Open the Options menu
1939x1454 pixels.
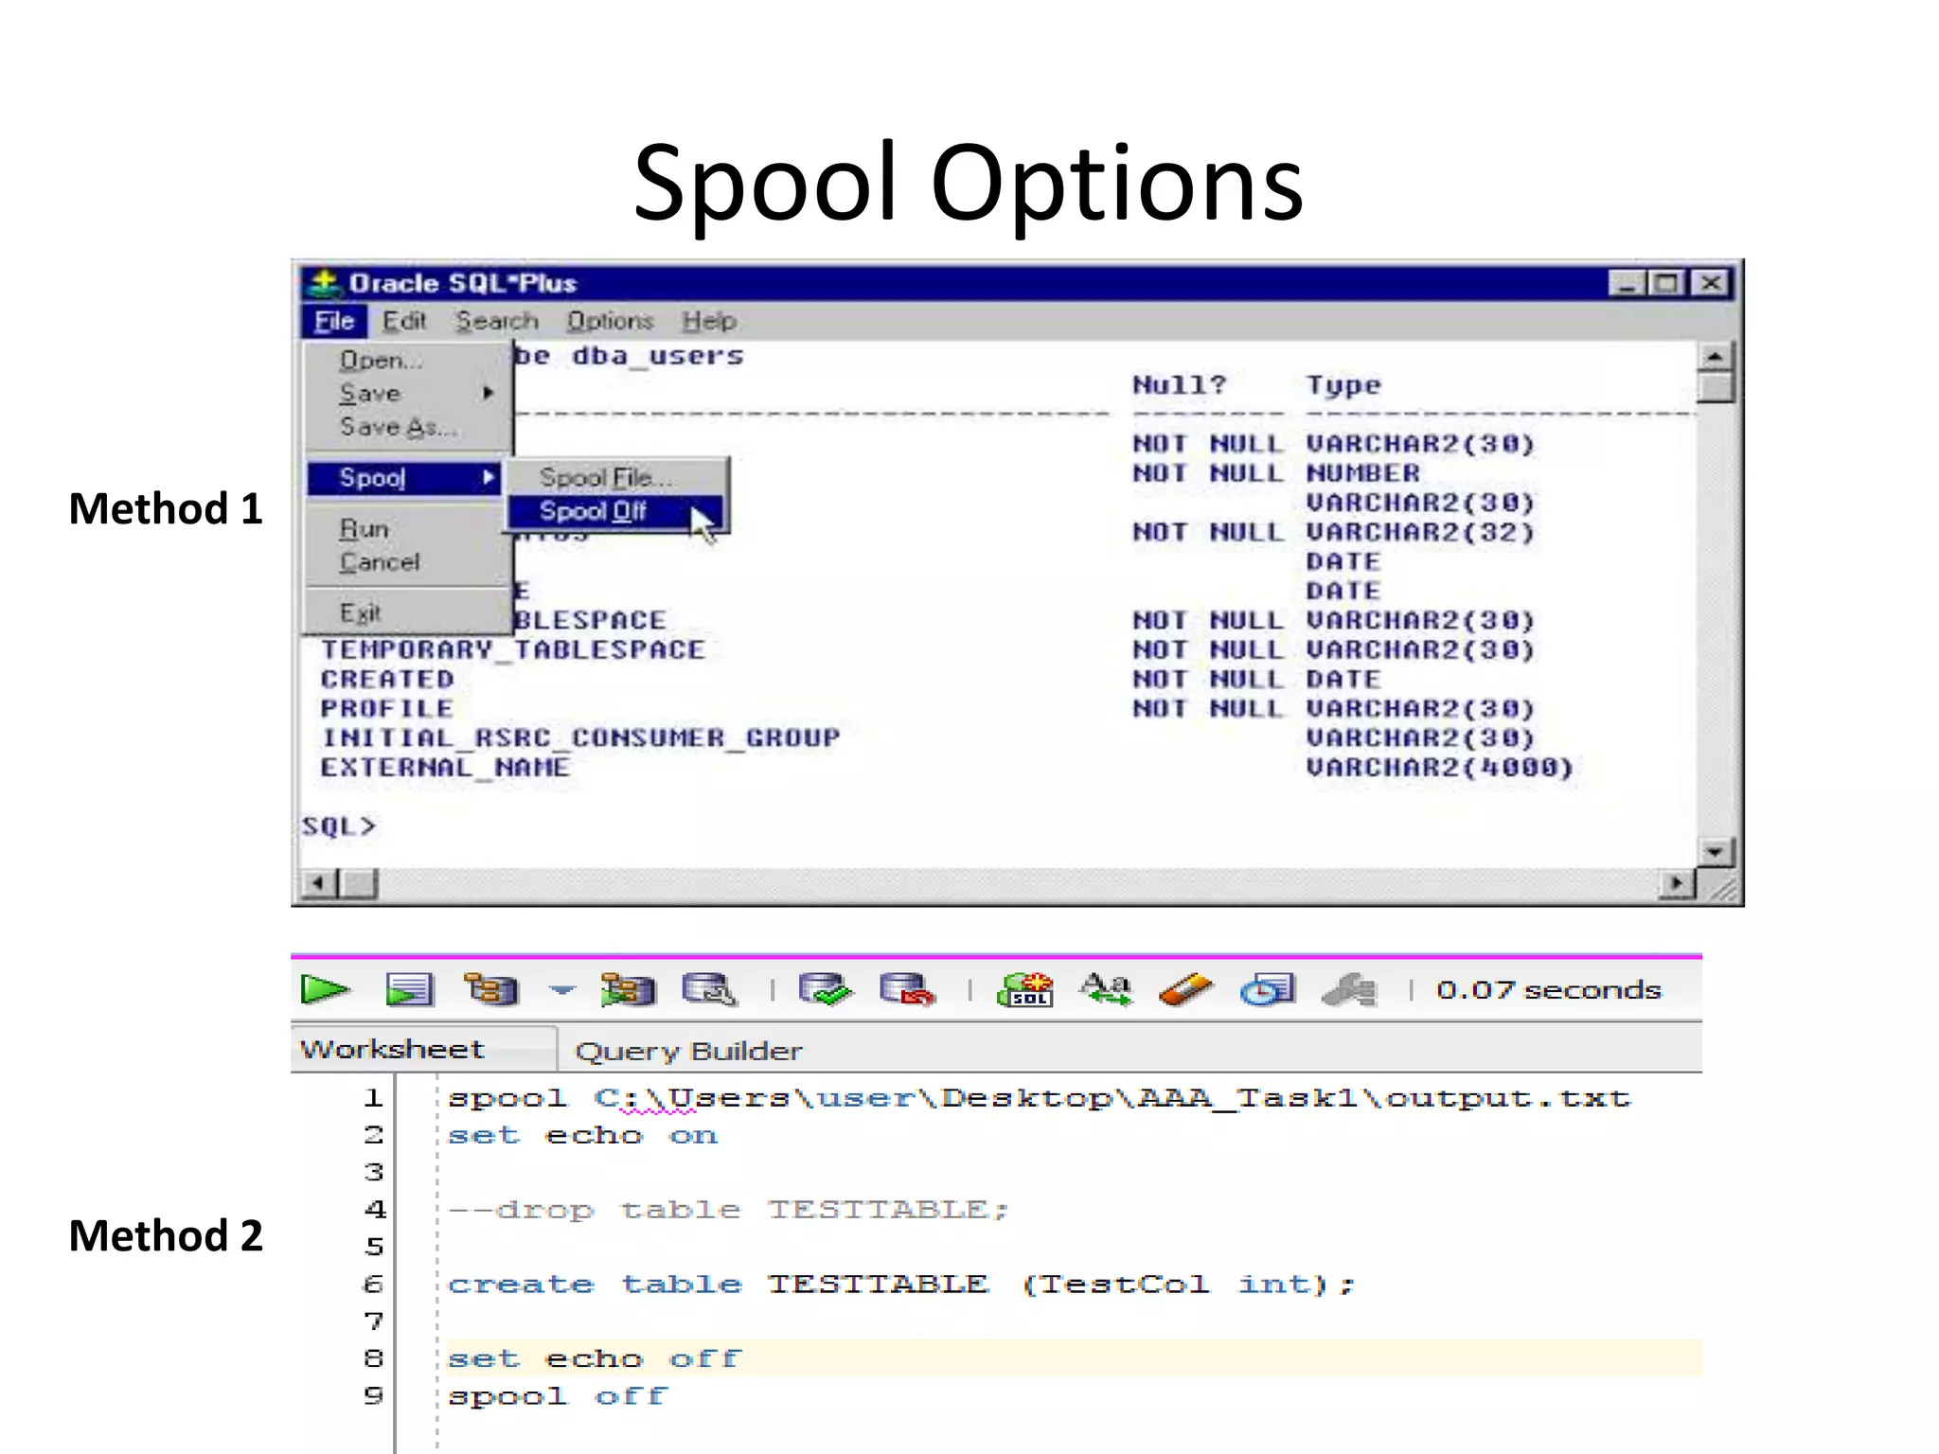pos(610,322)
